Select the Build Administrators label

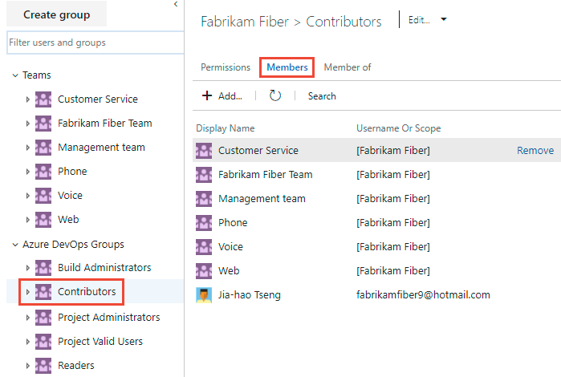[104, 267]
